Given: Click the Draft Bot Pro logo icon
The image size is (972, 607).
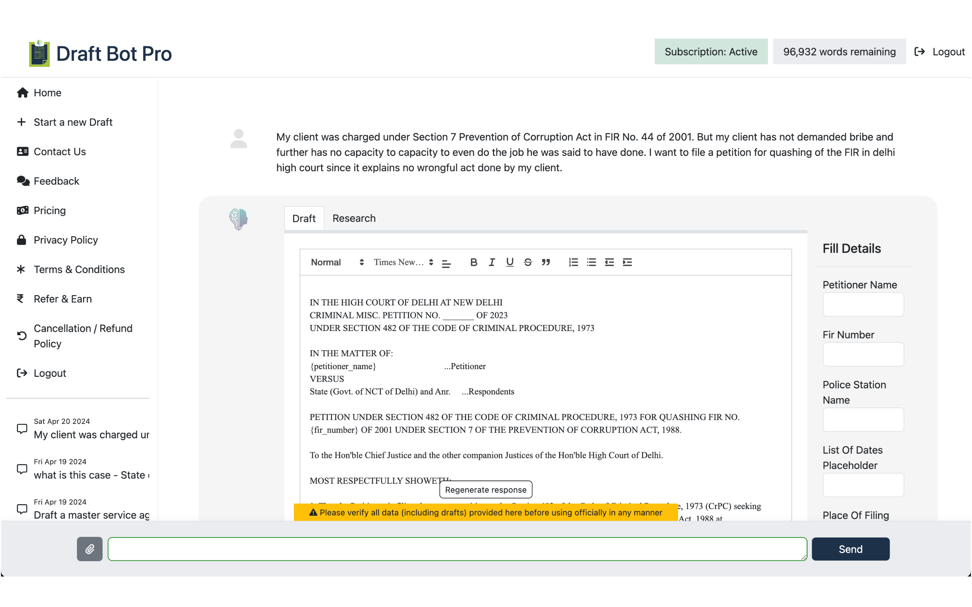Looking at the screenshot, I should click(39, 54).
